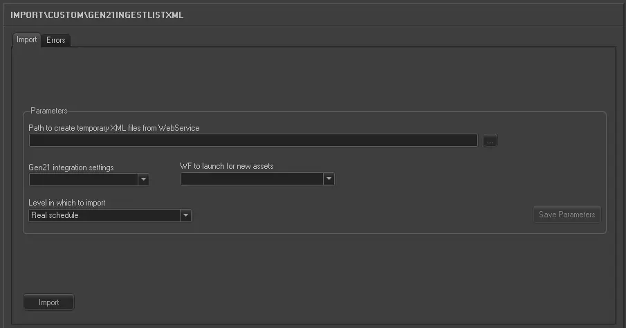Click the 'Path to create temporary XML files' label
The image size is (626, 328).
[114, 128]
